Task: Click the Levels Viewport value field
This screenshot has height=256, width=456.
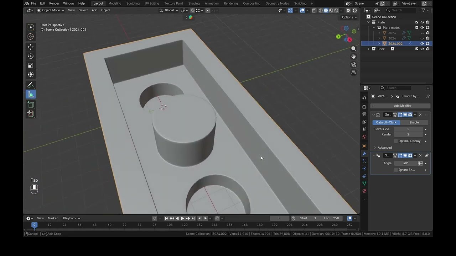Action: coord(408,129)
